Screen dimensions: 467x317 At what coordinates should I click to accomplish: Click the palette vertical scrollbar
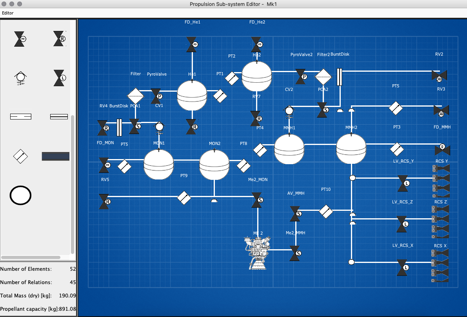point(73,184)
